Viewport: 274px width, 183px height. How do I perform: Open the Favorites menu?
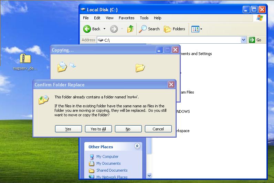(126, 18)
